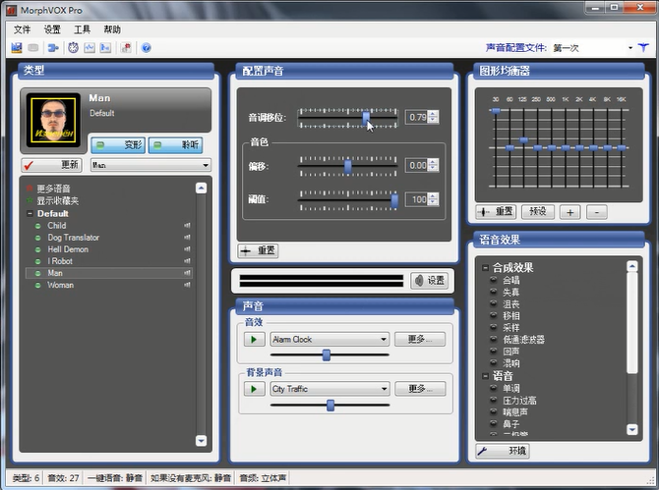Click voice list scroll-down arrow
Viewport: 659px width, 490px height.
[x=201, y=441]
